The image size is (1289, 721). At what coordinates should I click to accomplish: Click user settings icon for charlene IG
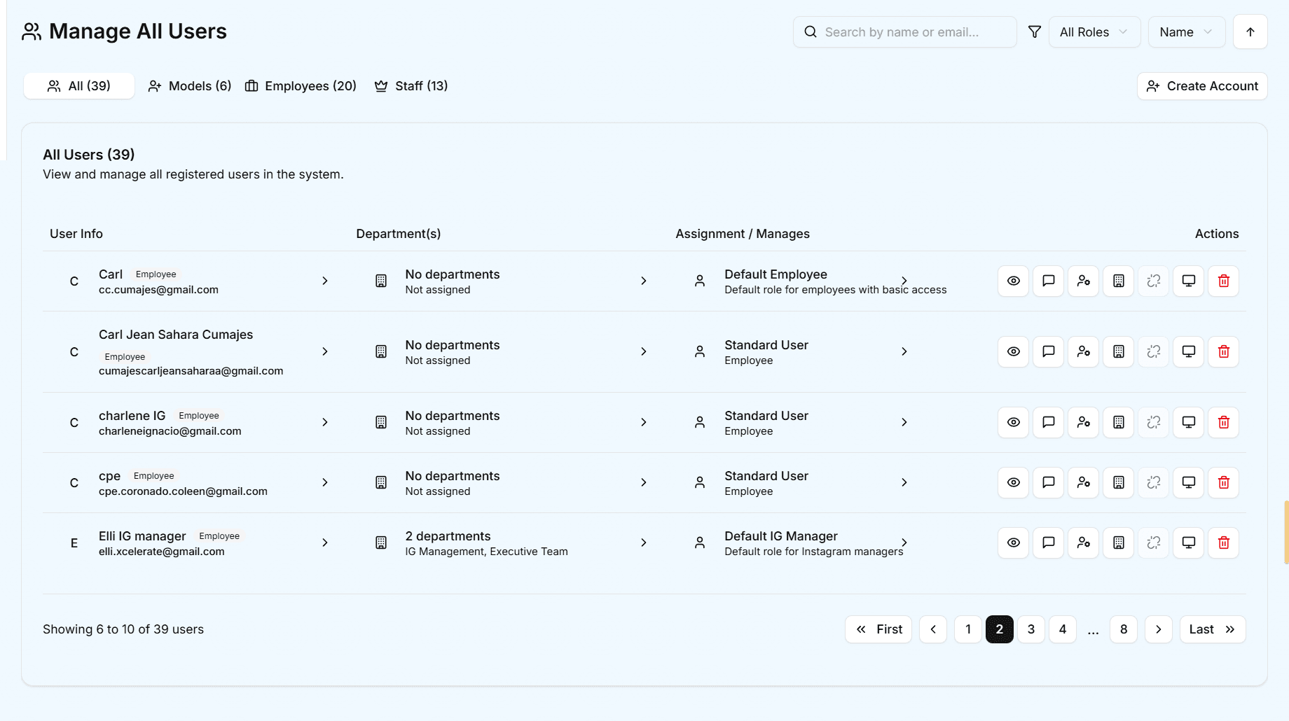point(1084,422)
